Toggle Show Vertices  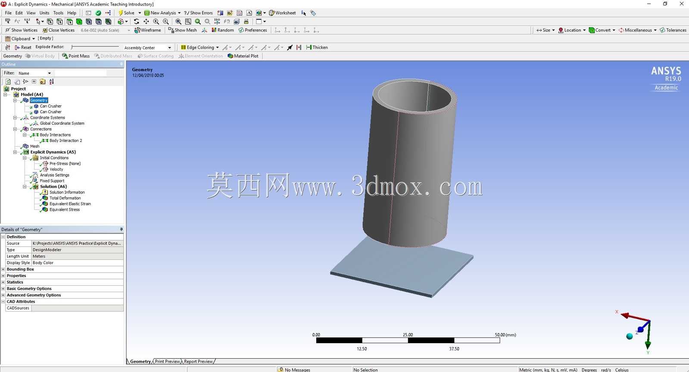21,30
